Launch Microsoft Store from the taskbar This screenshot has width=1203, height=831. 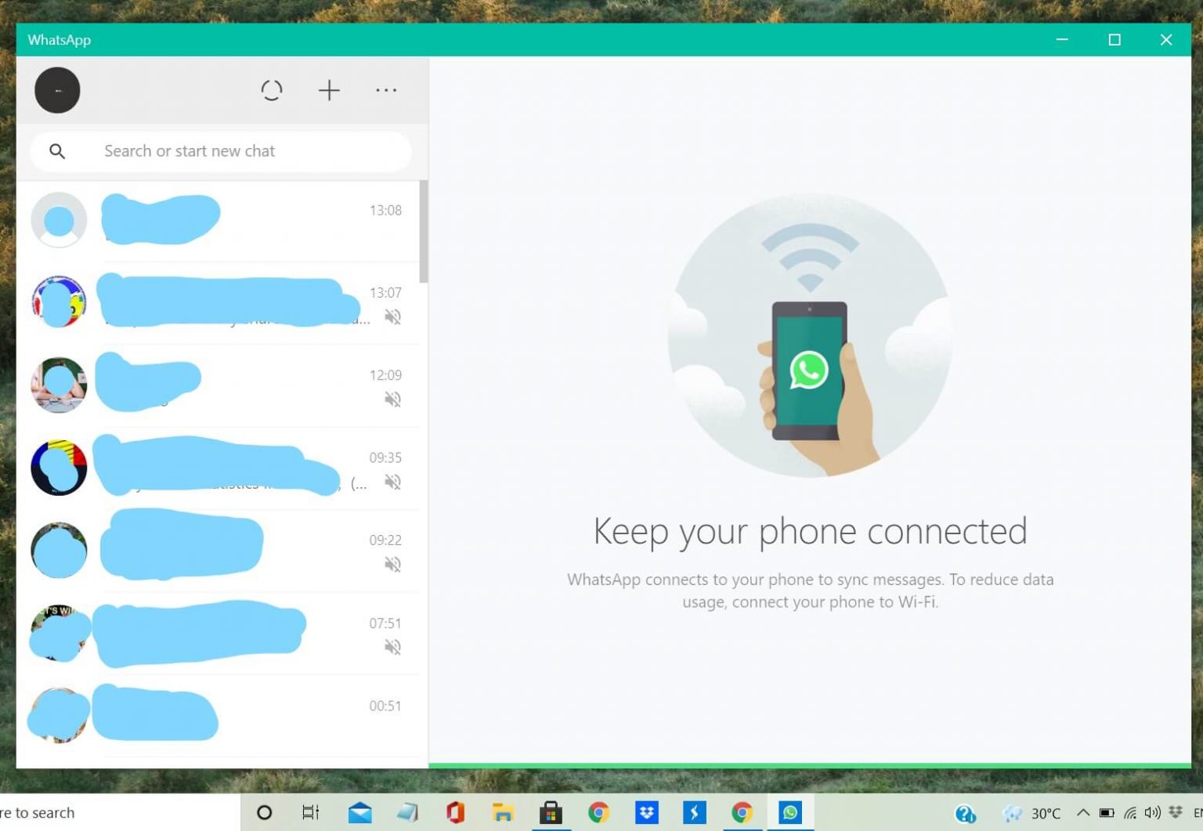pyautogui.click(x=551, y=812)
